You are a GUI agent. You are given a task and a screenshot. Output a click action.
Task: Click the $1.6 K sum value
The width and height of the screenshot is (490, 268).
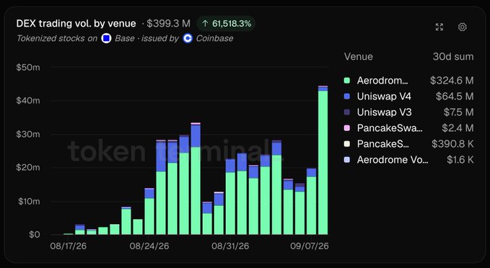click(460, 160)
